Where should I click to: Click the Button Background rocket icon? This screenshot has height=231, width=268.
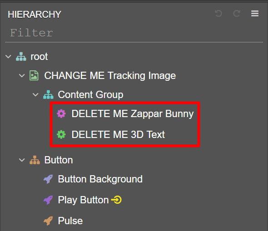pos(48,179)
